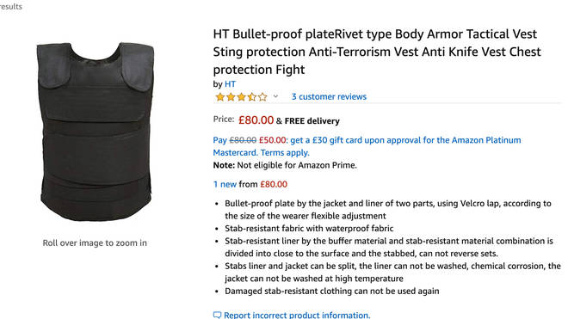Image resolution: width=568 pixels, height=319 pixels.
Task: Return to search results link
Action: [11, 7]
